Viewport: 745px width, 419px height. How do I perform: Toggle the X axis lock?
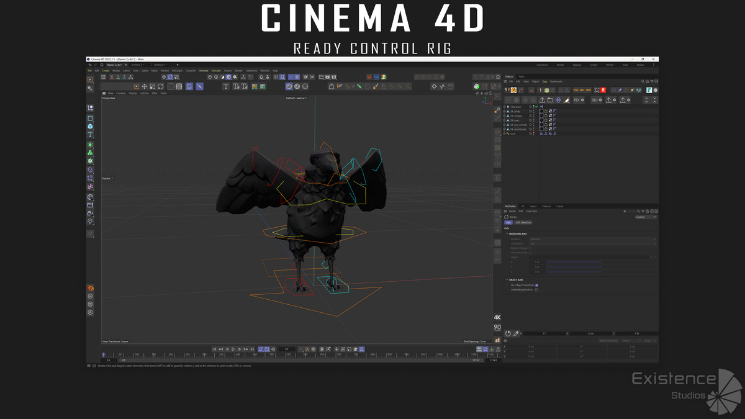(112, 77)
